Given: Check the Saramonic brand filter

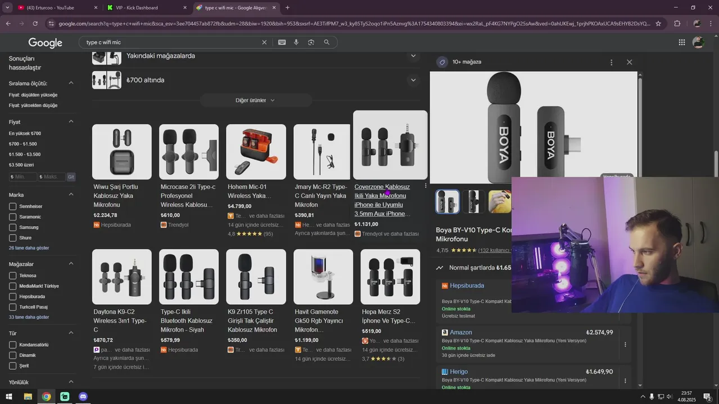Looking at the screenshot, I should 12,217.
